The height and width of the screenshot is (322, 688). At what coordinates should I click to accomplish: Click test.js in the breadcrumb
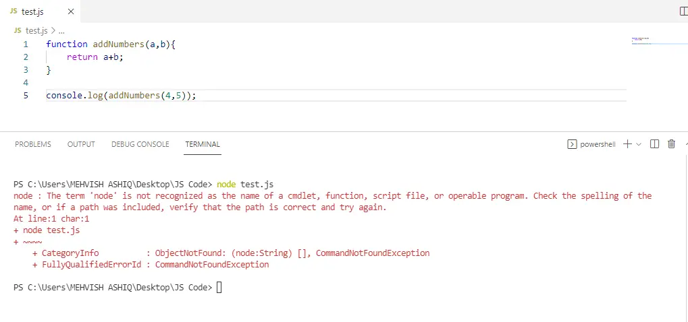36,30
